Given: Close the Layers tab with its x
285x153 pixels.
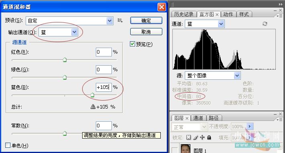Looking at the screenshot, I should 187,118.
